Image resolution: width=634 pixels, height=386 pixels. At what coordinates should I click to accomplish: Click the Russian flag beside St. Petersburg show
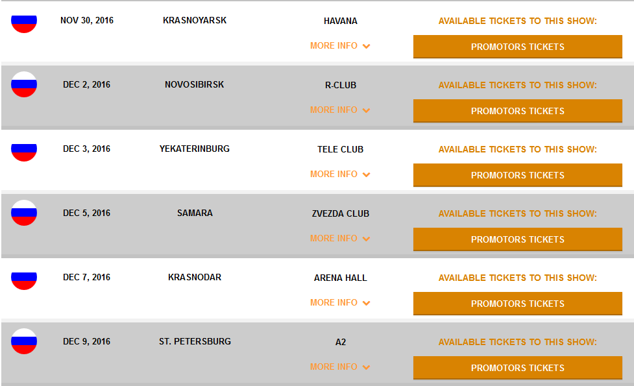click(24, 341)
